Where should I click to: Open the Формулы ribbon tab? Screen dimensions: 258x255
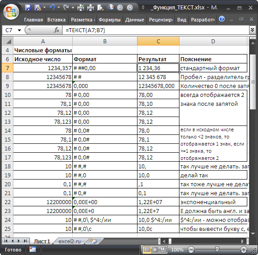110,20
